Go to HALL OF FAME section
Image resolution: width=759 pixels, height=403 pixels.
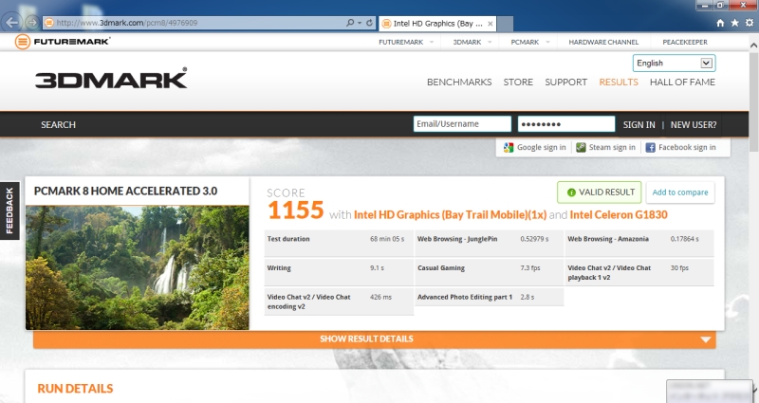point(682,82)
